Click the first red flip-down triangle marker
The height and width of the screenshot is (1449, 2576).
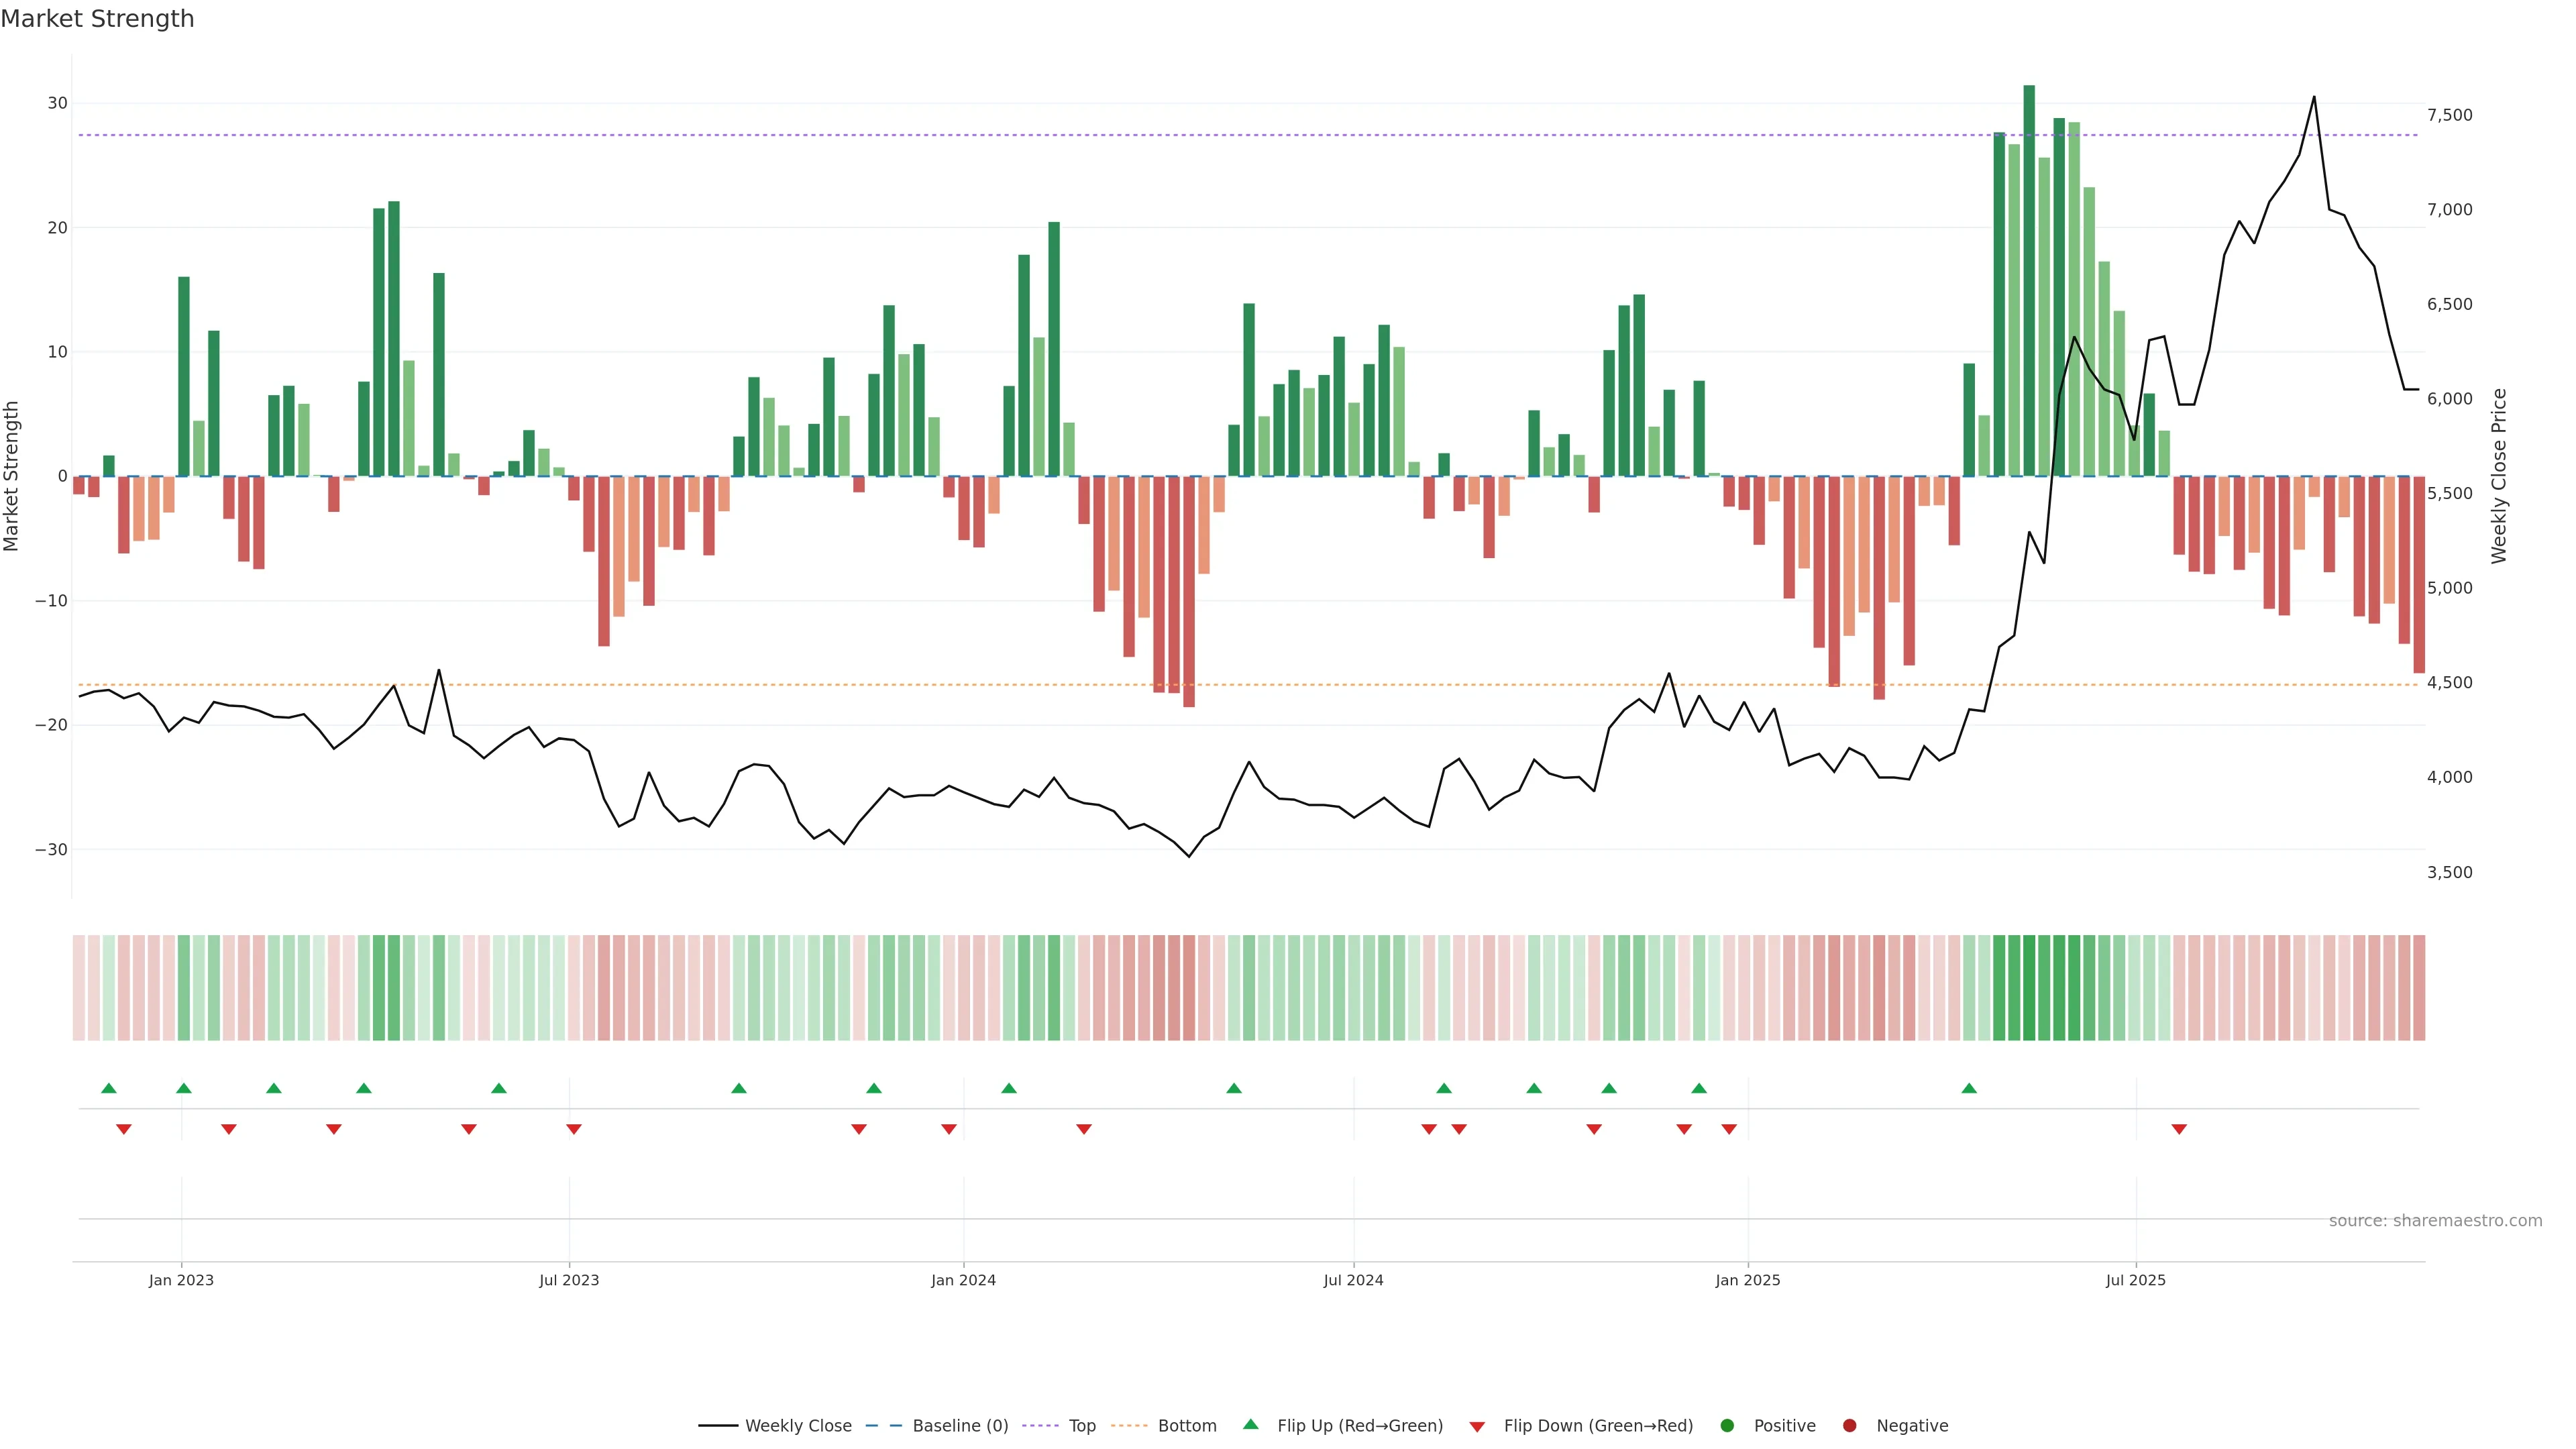124,1129
